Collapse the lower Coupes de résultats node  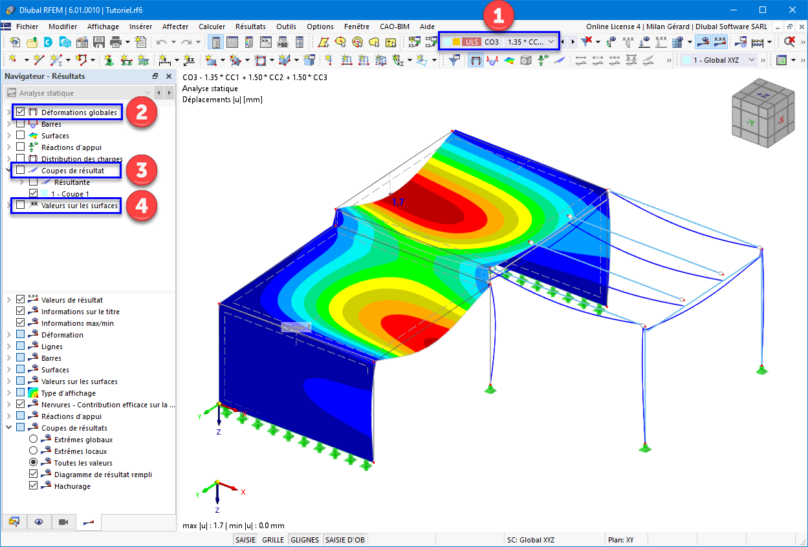coord(8,428)
